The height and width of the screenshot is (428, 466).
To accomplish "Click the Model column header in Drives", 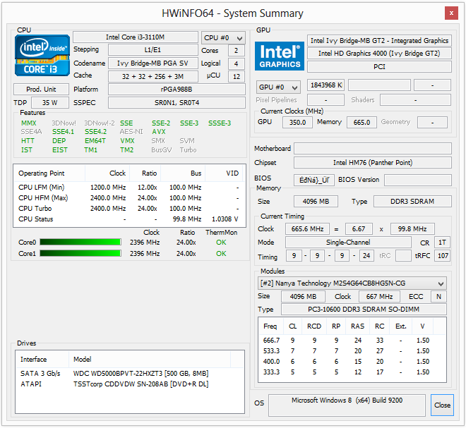I will (150, 360).
